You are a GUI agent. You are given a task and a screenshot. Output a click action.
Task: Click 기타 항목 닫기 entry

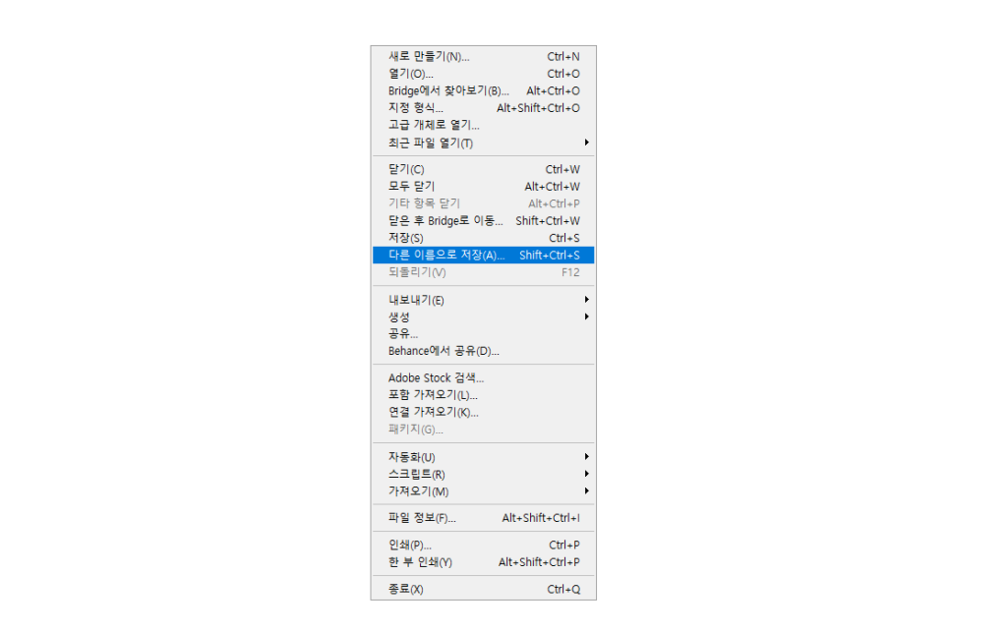[483, 203]
